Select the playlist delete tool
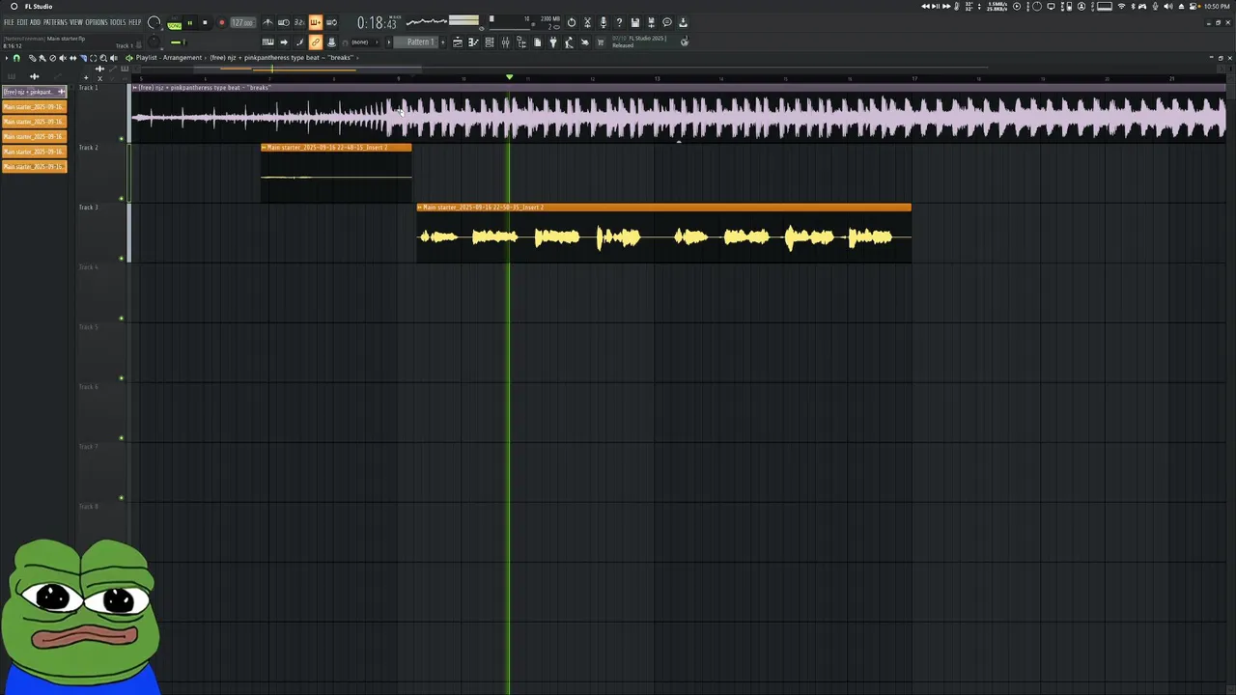This screenshot has height=695, width=1236. 52,57
